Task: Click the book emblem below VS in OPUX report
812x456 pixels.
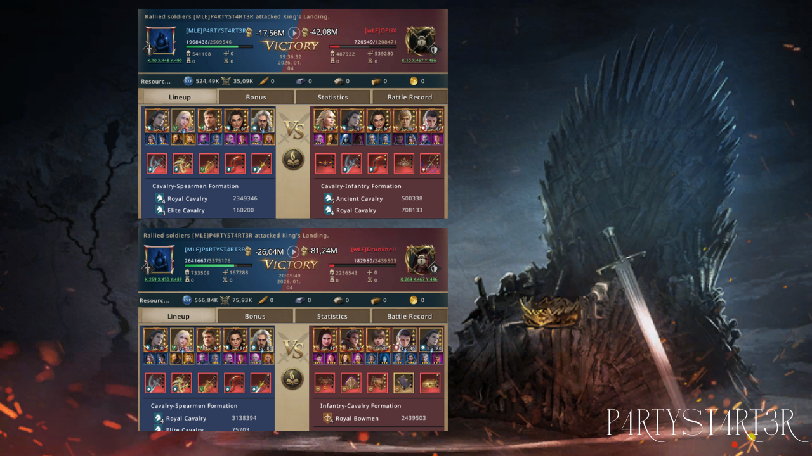Action: (x=293, y=159)
